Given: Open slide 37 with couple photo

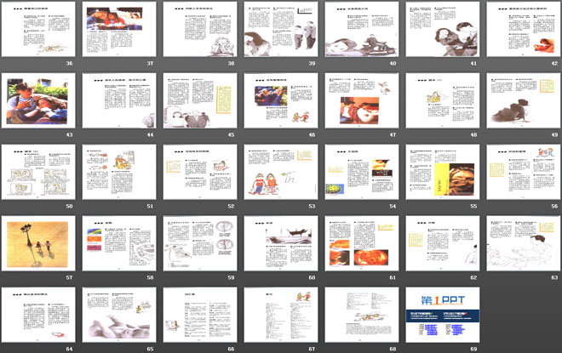Looking at the screenshot, I should (119, 29).
